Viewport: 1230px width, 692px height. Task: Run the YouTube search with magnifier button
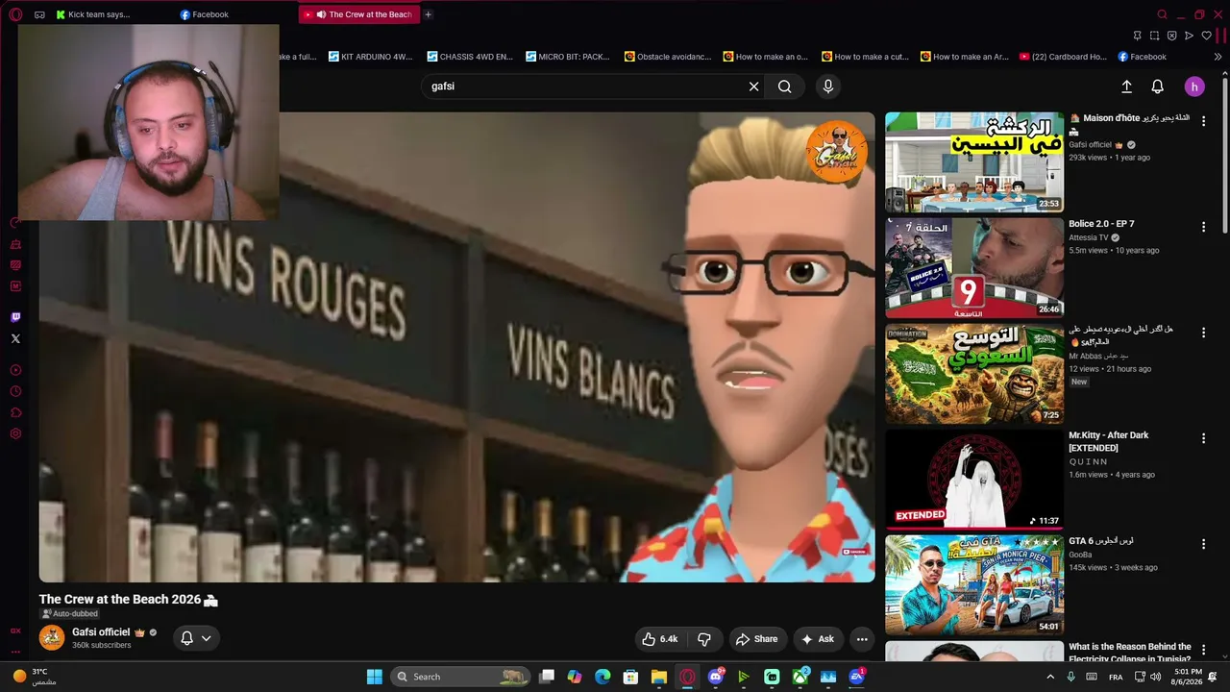[785, 86]
